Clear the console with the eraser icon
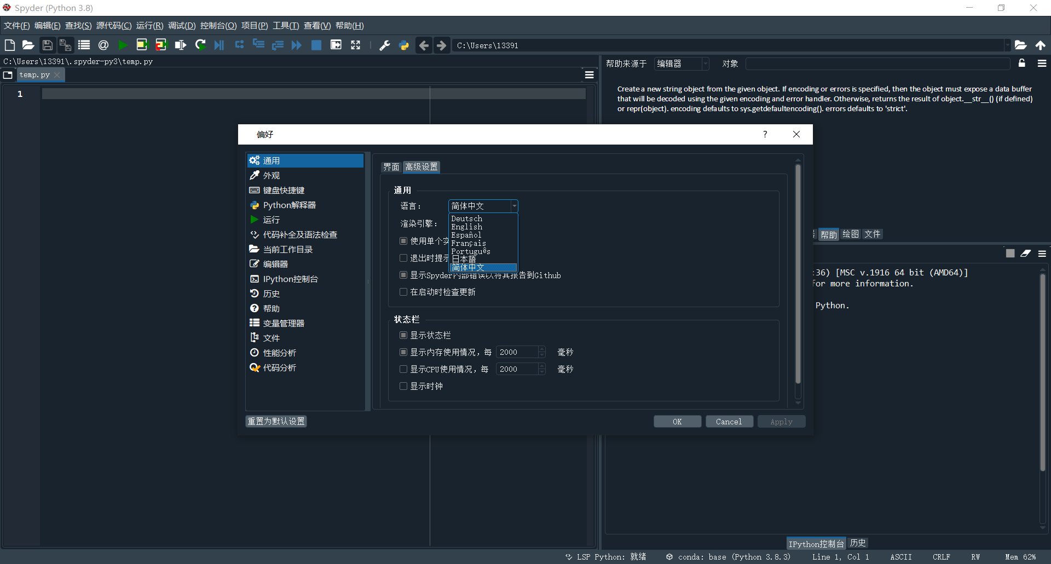Screen dimensions: 1051x564 (1025, 253)
